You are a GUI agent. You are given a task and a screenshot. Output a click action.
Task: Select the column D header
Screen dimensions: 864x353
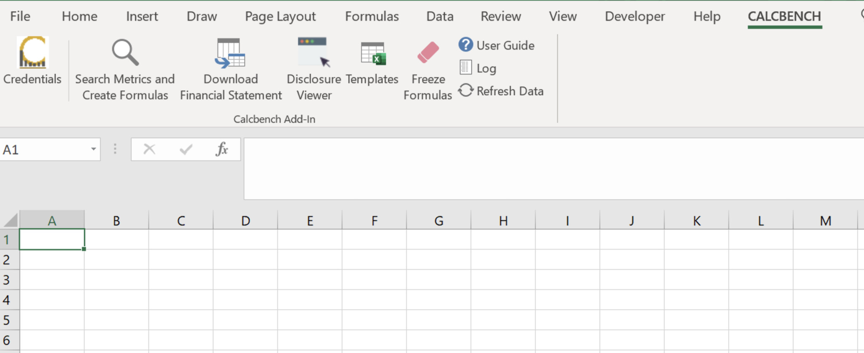click(246, 221)
